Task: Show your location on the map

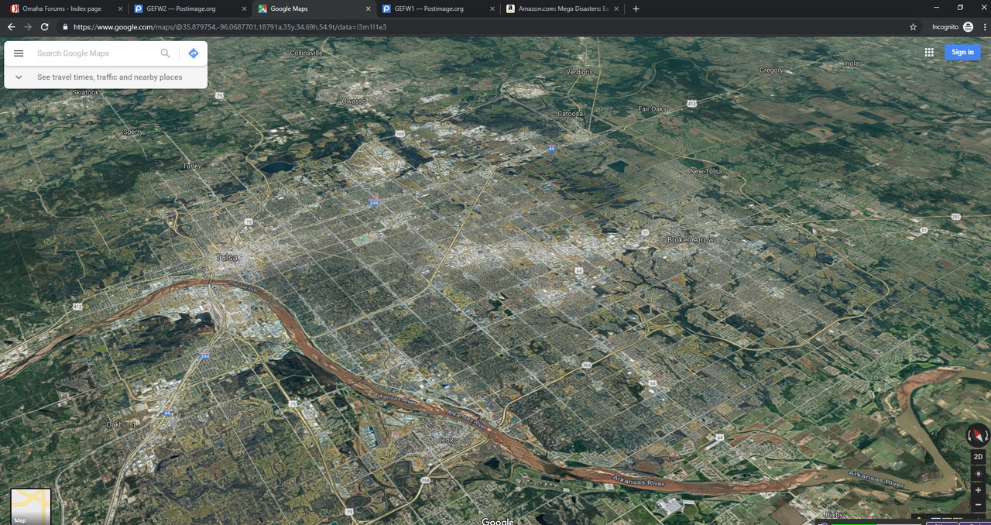Action: 978,473
